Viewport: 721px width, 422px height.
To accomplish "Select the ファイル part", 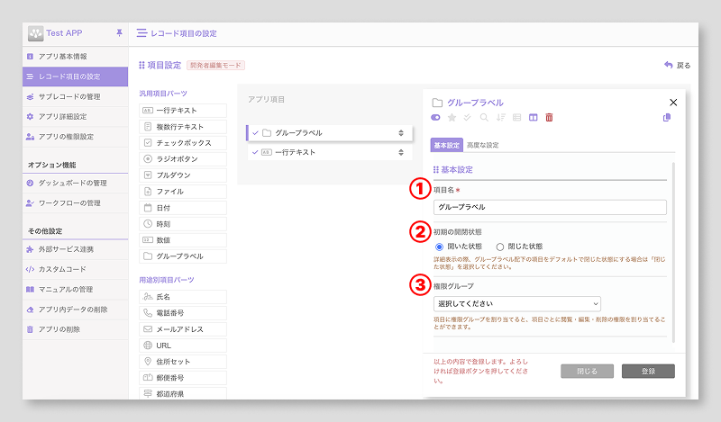I will [183, 192].
